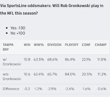Click the -0.6% champ difference cell
The width and height of the screenshot is (110, 97).
[102, 89]
